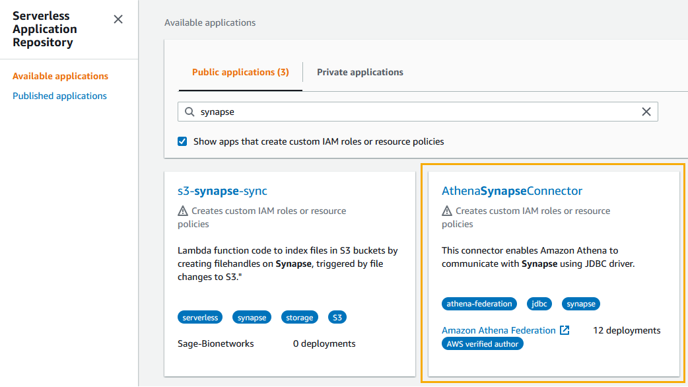
Task: Uncheck Show apps that create custom IAM roles
Action: coord(182,141)
